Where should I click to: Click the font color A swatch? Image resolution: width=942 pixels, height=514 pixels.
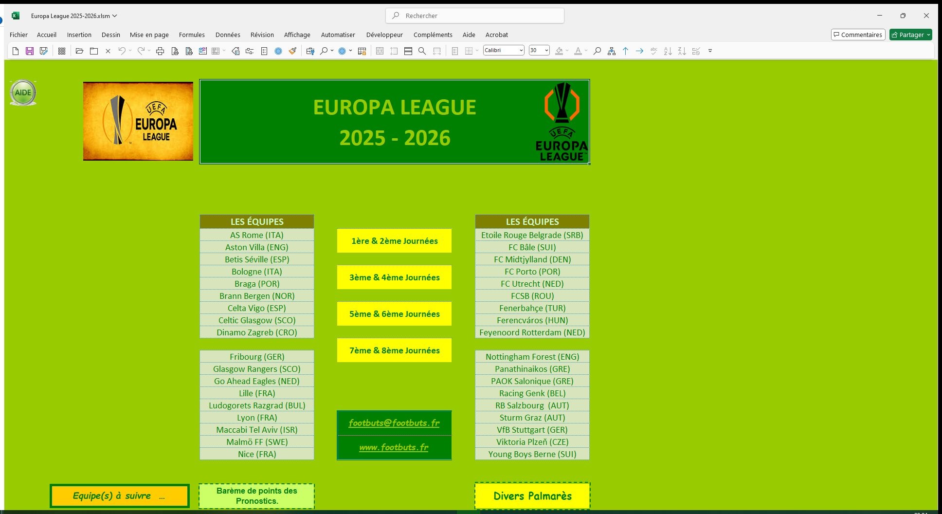point(578,51)
